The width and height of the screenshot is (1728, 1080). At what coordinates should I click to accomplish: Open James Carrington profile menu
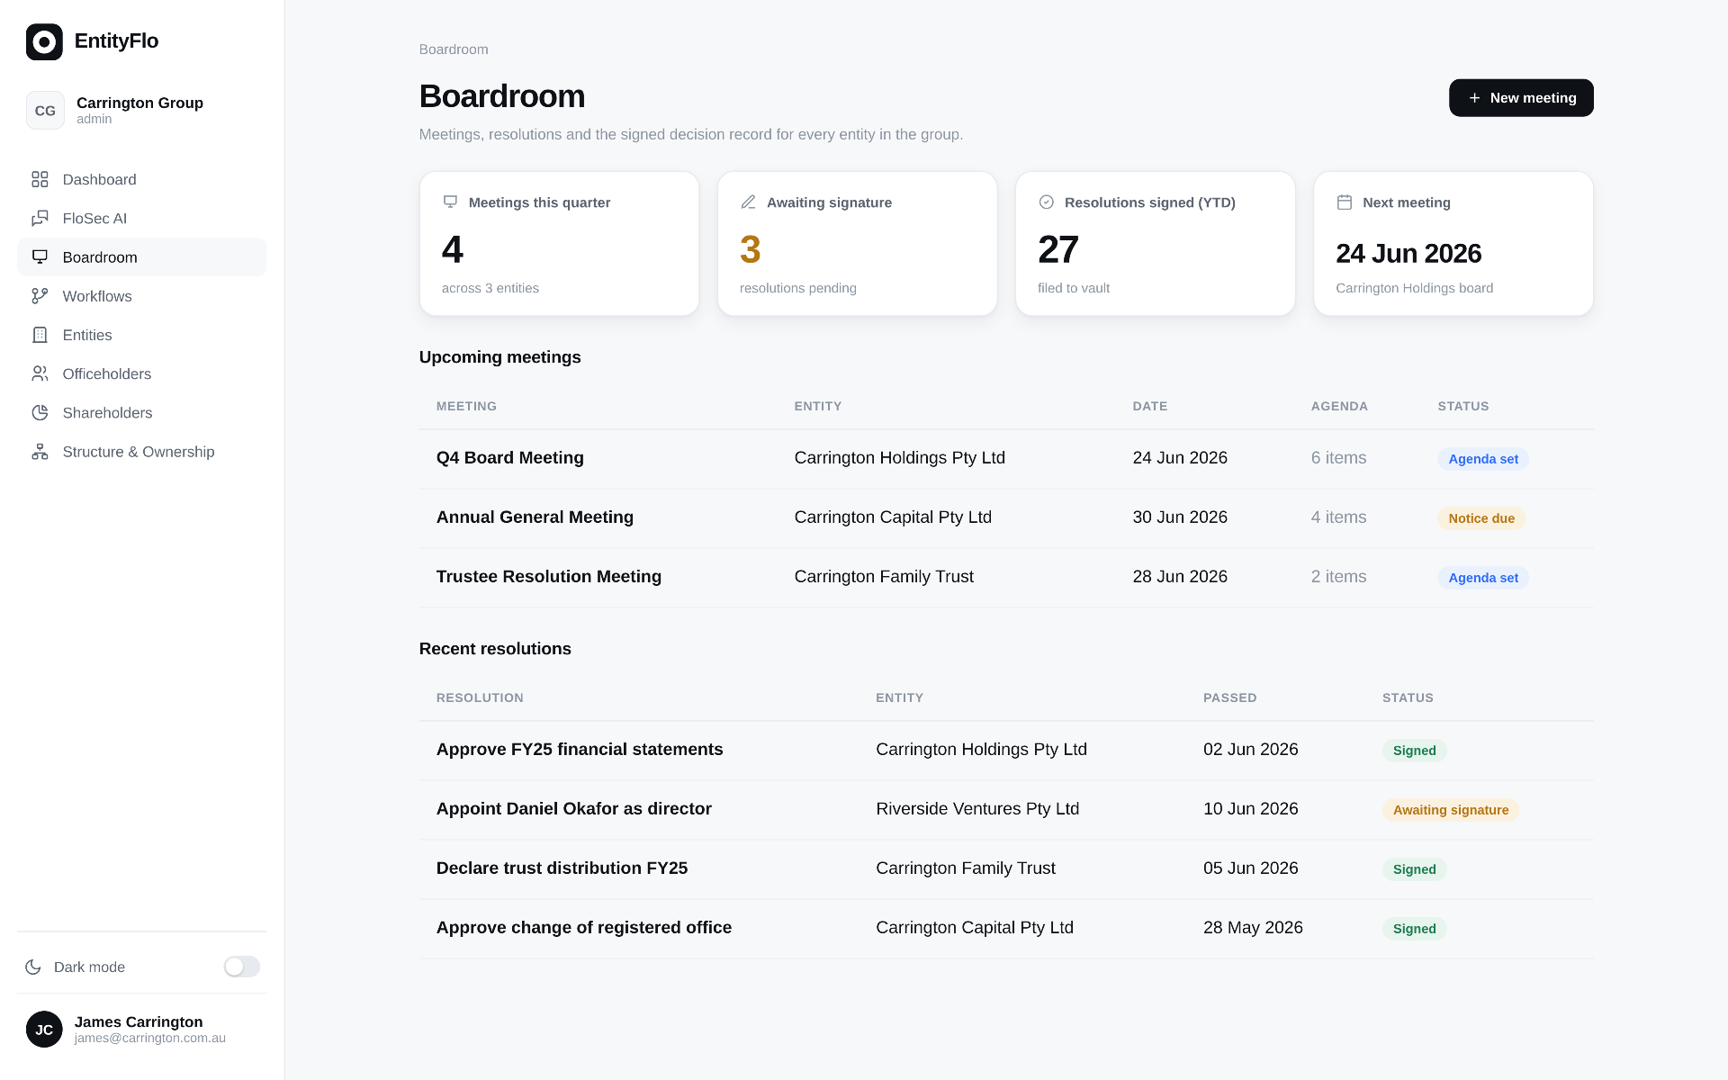pyautogui.click(x=141, y=1030)
